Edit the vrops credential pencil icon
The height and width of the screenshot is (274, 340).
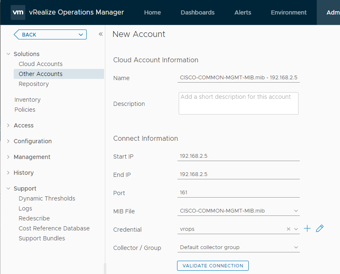(320, 229)
